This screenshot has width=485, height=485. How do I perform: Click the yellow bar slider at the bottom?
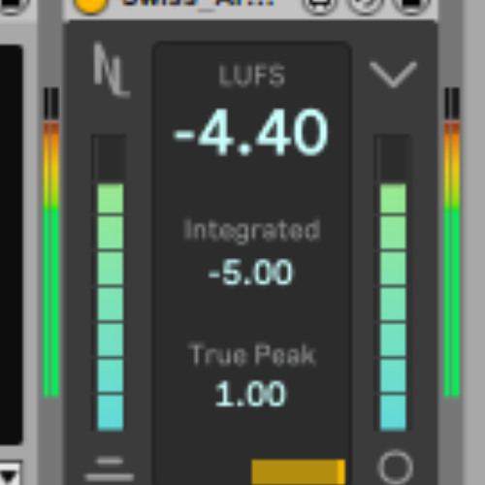click(298, 472)
